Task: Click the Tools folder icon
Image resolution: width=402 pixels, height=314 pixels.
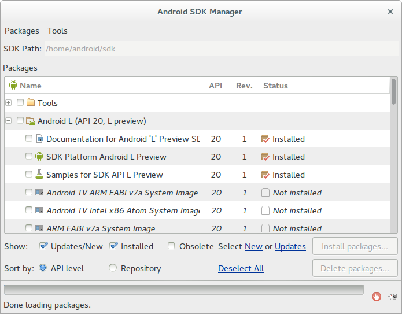Action: (x=31, y=102)
